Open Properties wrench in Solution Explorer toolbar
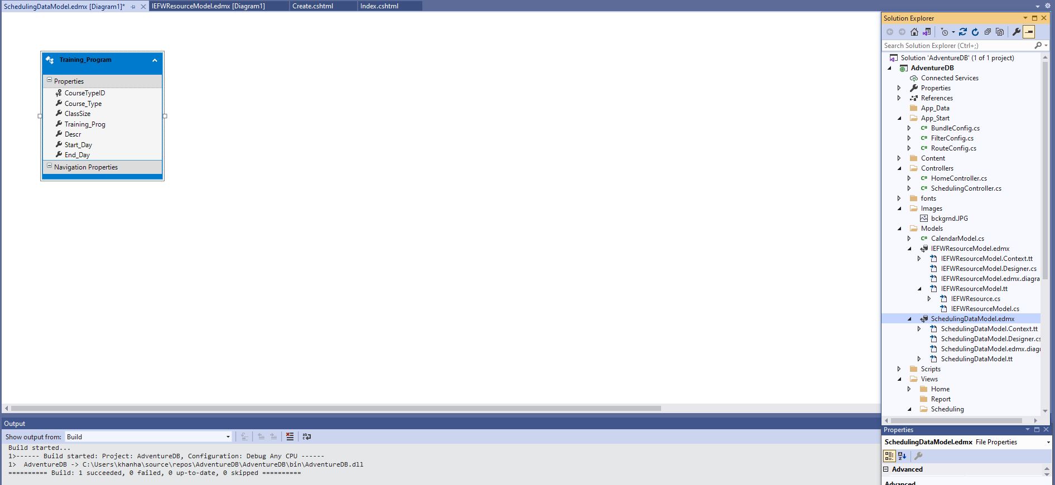 pyautogui.click(x=1017, y=32)
